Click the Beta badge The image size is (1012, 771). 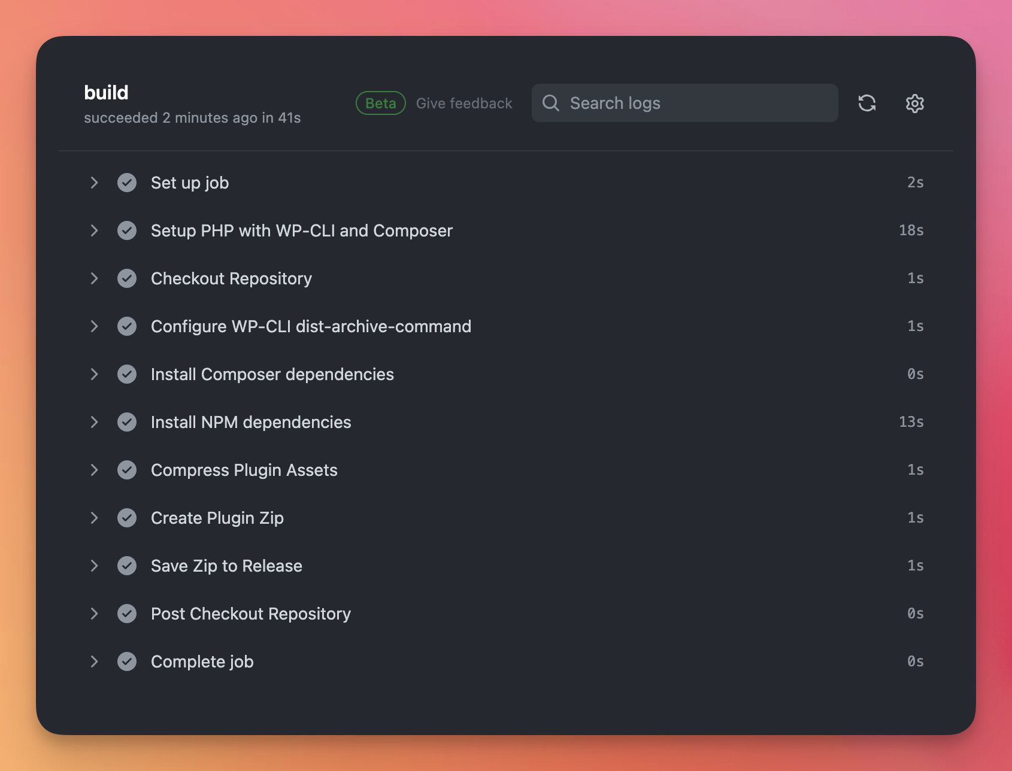pos(381,103)
